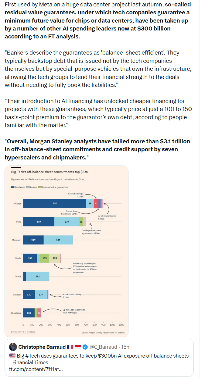Click the US flag emoji in the quoted tweet
This screenshot has height=378, width=205.
point(12,356)
